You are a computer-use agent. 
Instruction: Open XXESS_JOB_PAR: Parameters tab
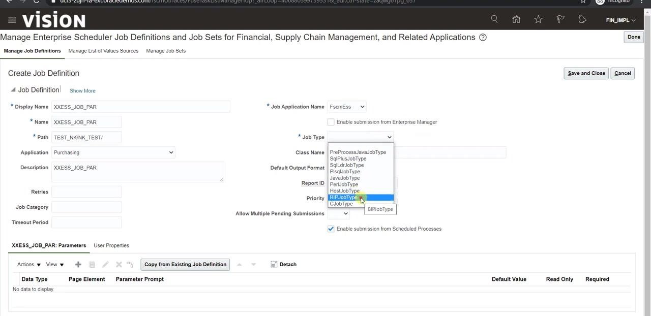click(x=49, y=245)
